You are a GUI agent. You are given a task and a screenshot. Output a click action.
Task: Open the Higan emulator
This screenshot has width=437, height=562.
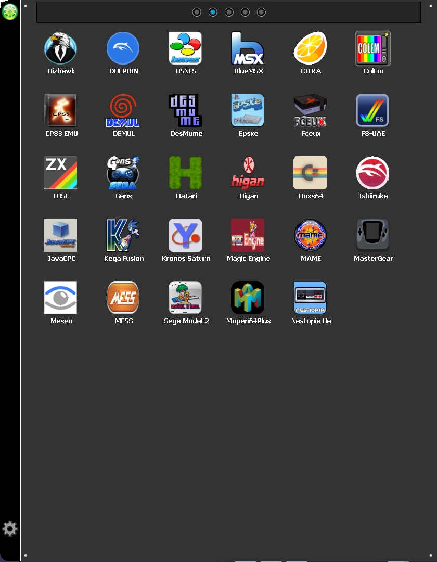pyautogui.click(x=248, y=173)
